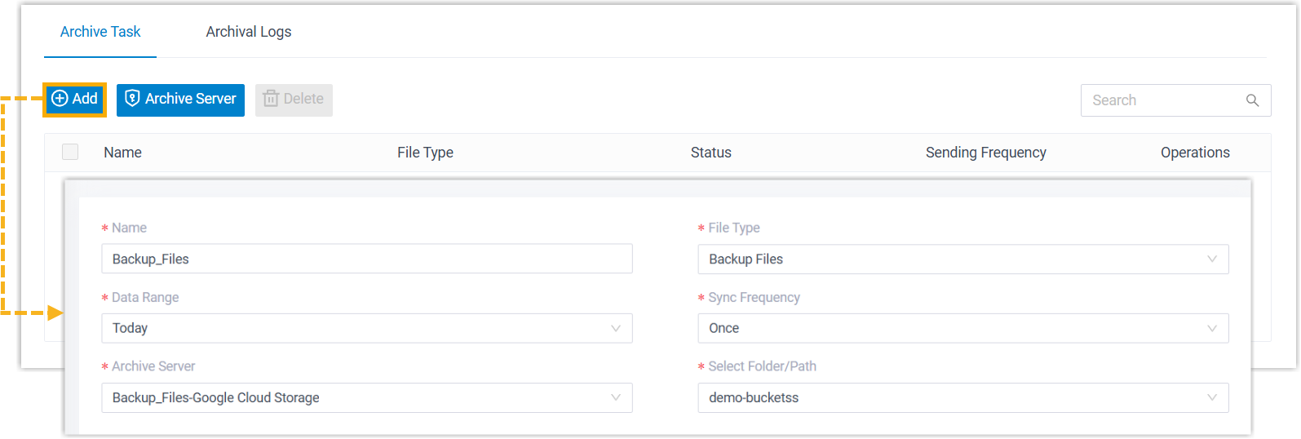Click the Operations column header
Screen dimensions: 1301x439
[x=1194, y=153]
